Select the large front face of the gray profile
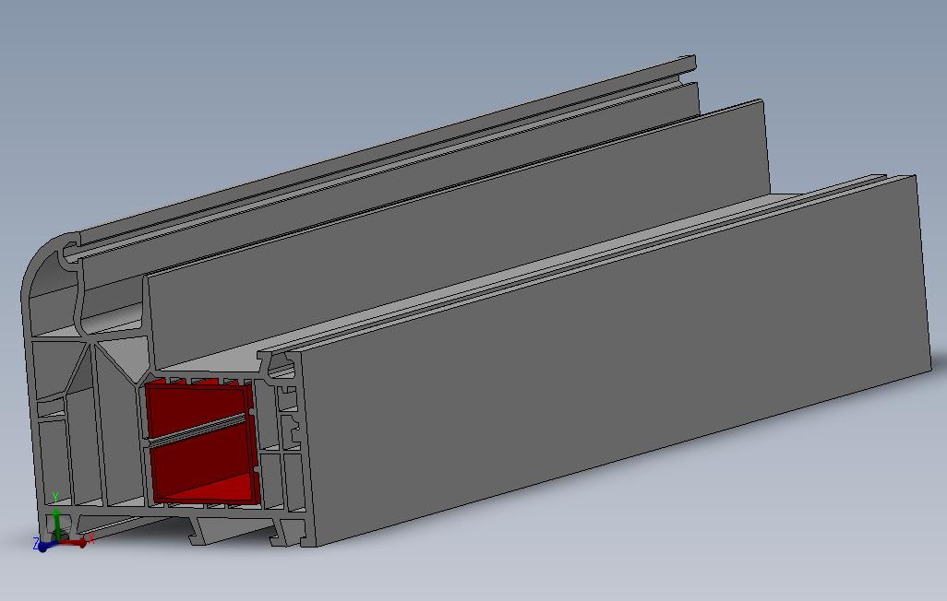 tap(616, 362)
